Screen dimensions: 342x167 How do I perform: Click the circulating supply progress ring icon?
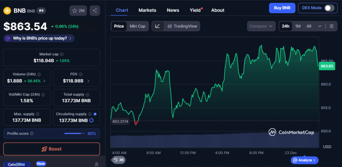point(92,120)
